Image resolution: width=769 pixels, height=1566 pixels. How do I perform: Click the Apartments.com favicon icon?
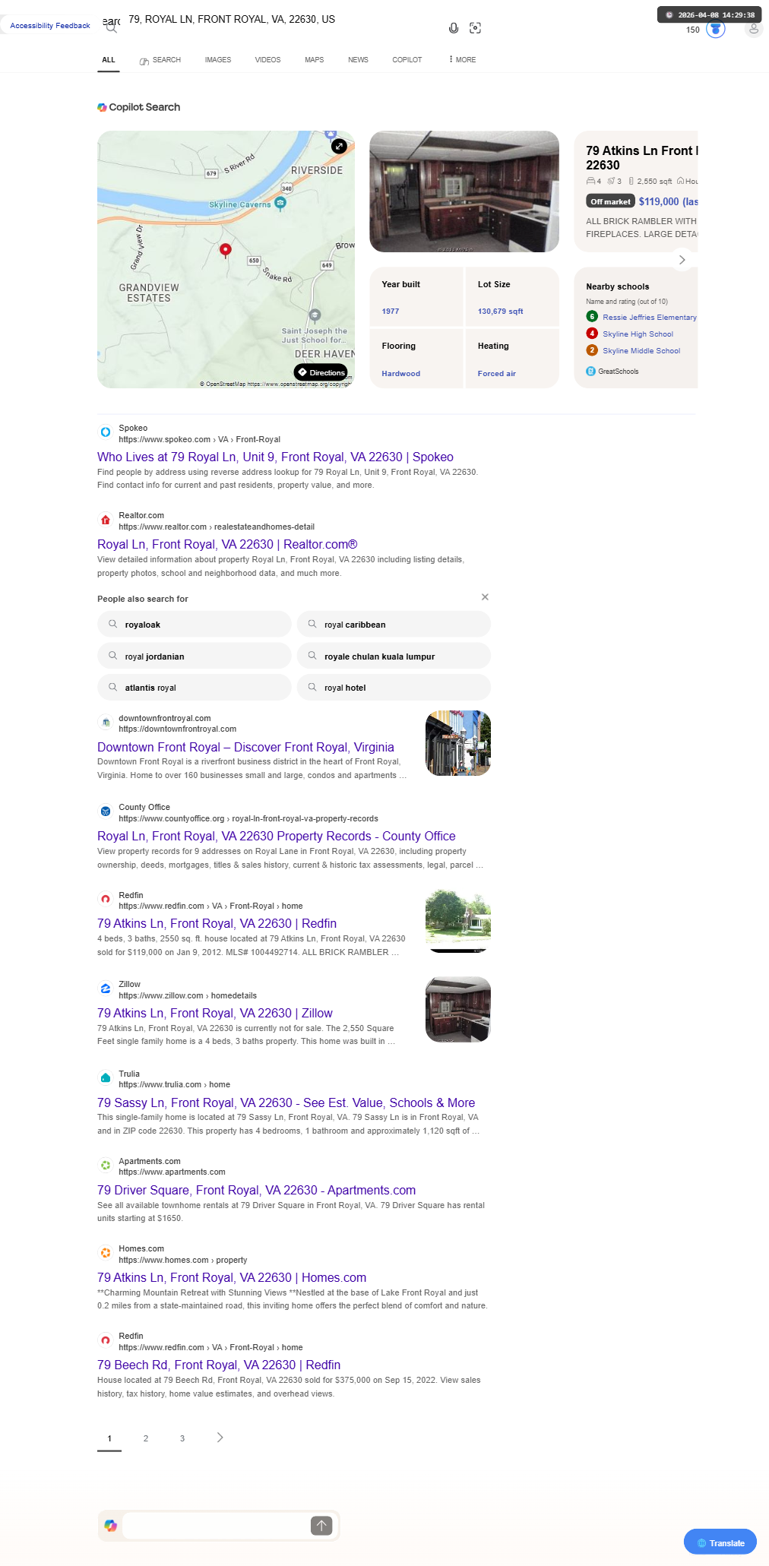pos(106,1166)
